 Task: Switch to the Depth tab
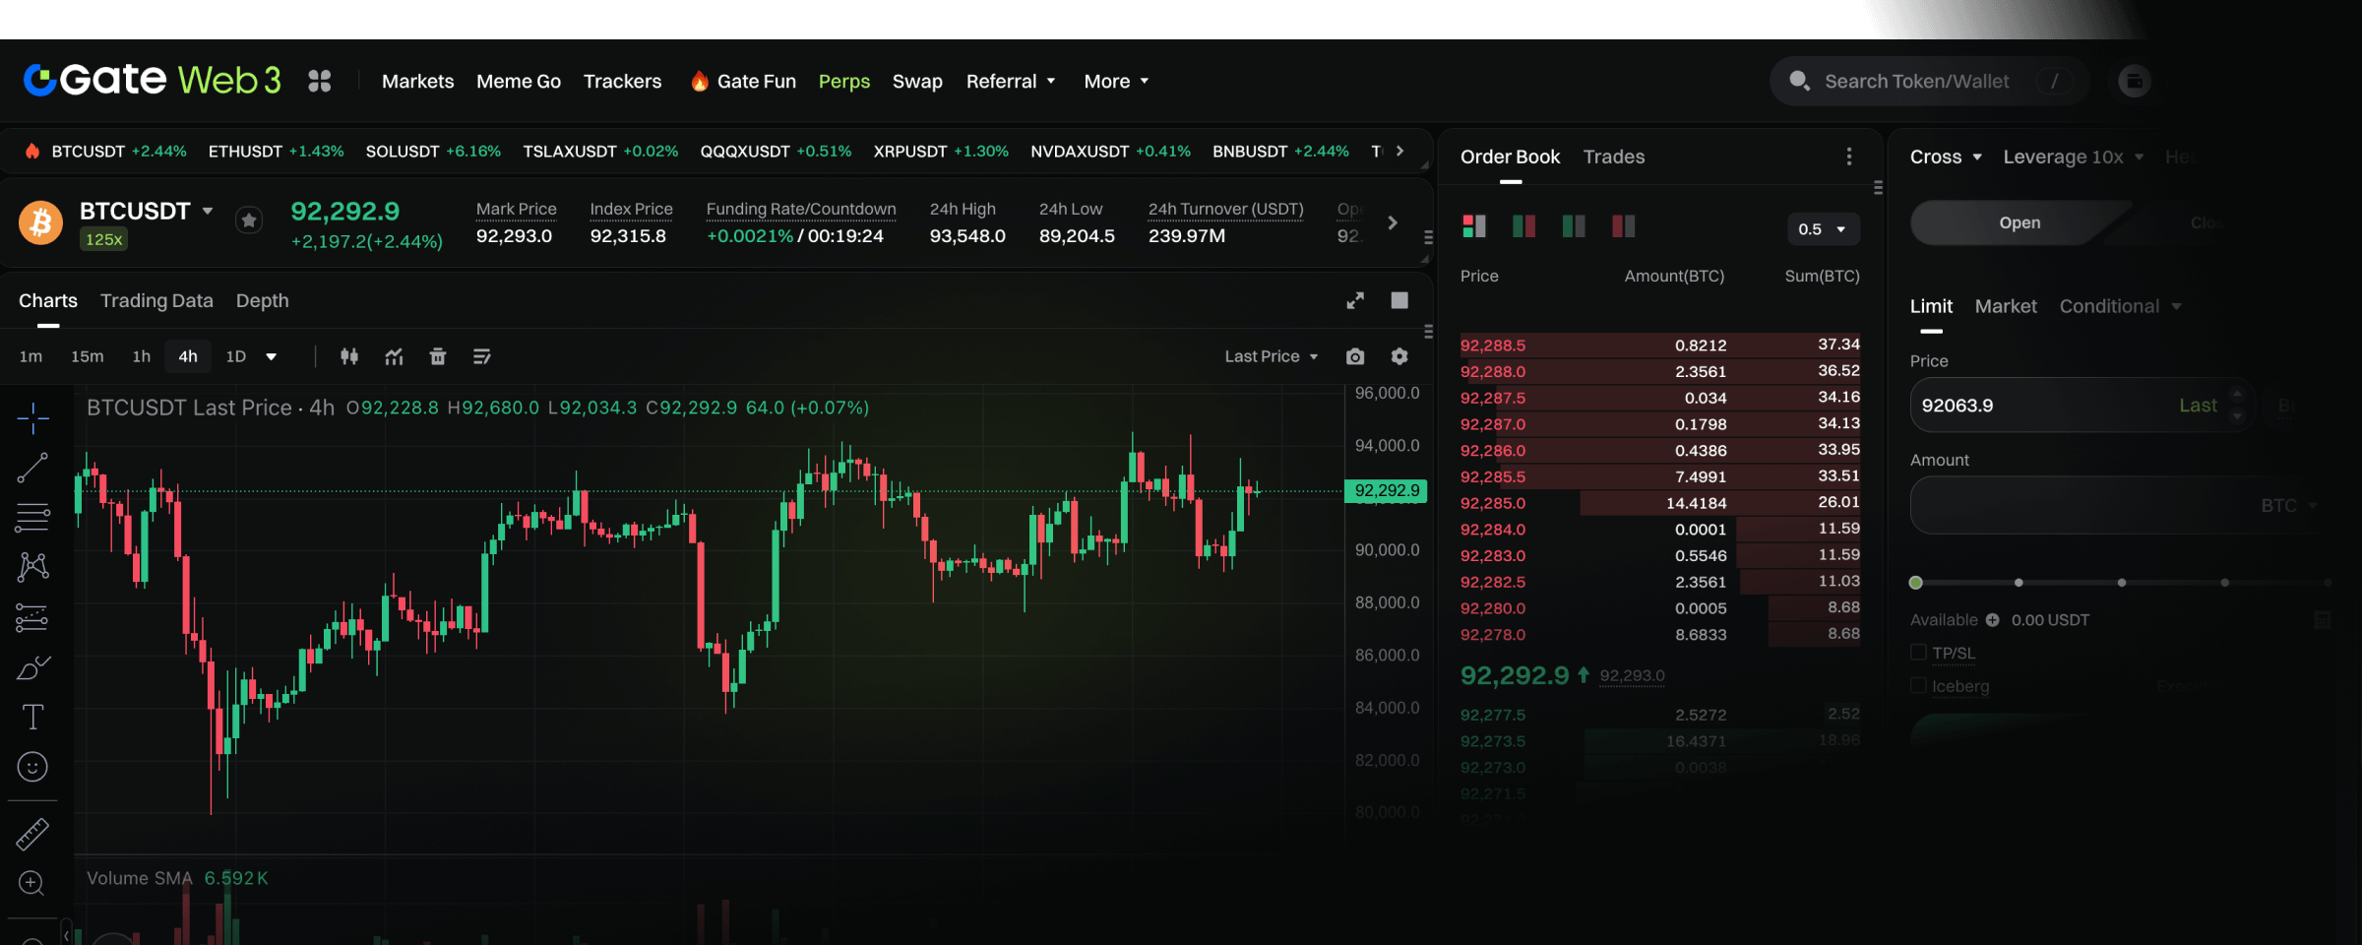[x=262, y=301]
